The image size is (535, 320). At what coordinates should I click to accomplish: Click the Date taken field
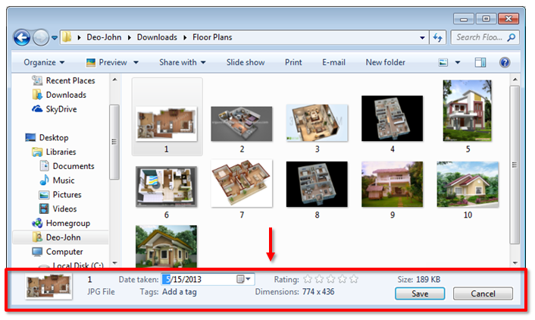[208, 279]
